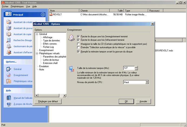This screenshot has height=127, width=187.
Task: Click the REVOLT image file icon
Action: coord(51,14)
